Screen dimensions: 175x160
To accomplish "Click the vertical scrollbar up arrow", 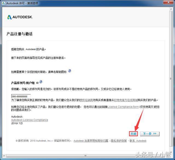I will 171,9.
